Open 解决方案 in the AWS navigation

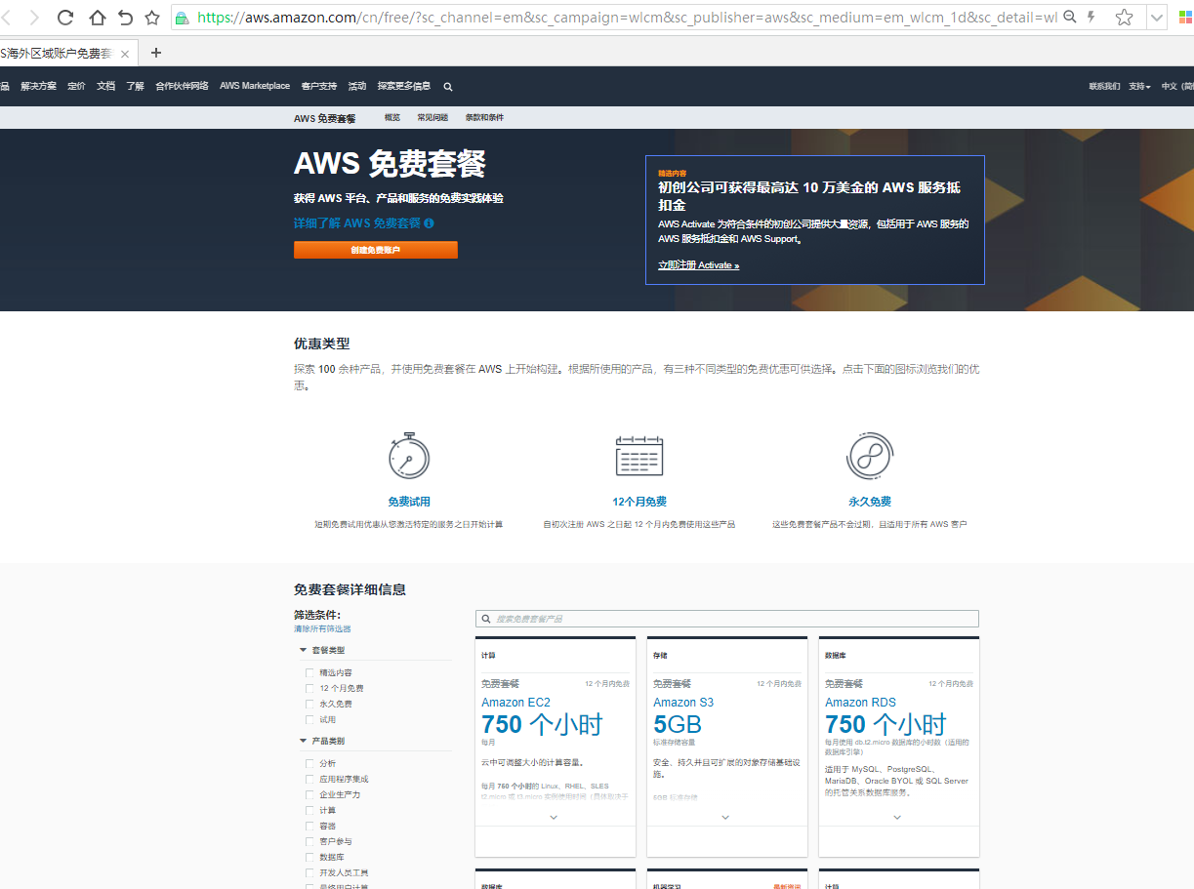[38, 86]
